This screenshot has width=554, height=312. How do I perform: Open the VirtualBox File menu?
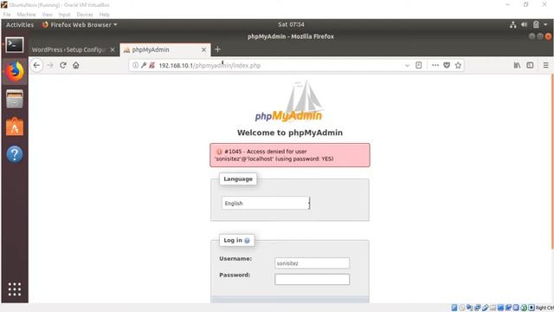[x=7, y=15]
